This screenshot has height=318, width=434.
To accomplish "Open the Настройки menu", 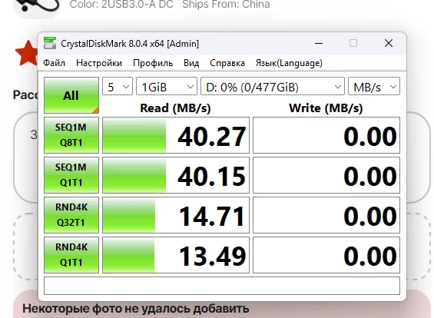I will coord(99,63).
